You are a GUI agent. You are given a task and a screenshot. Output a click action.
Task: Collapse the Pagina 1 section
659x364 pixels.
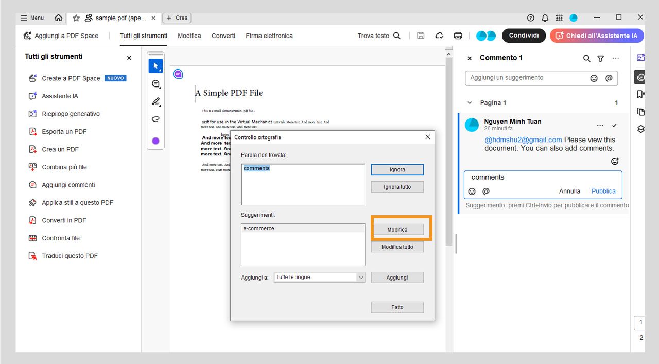470,103
